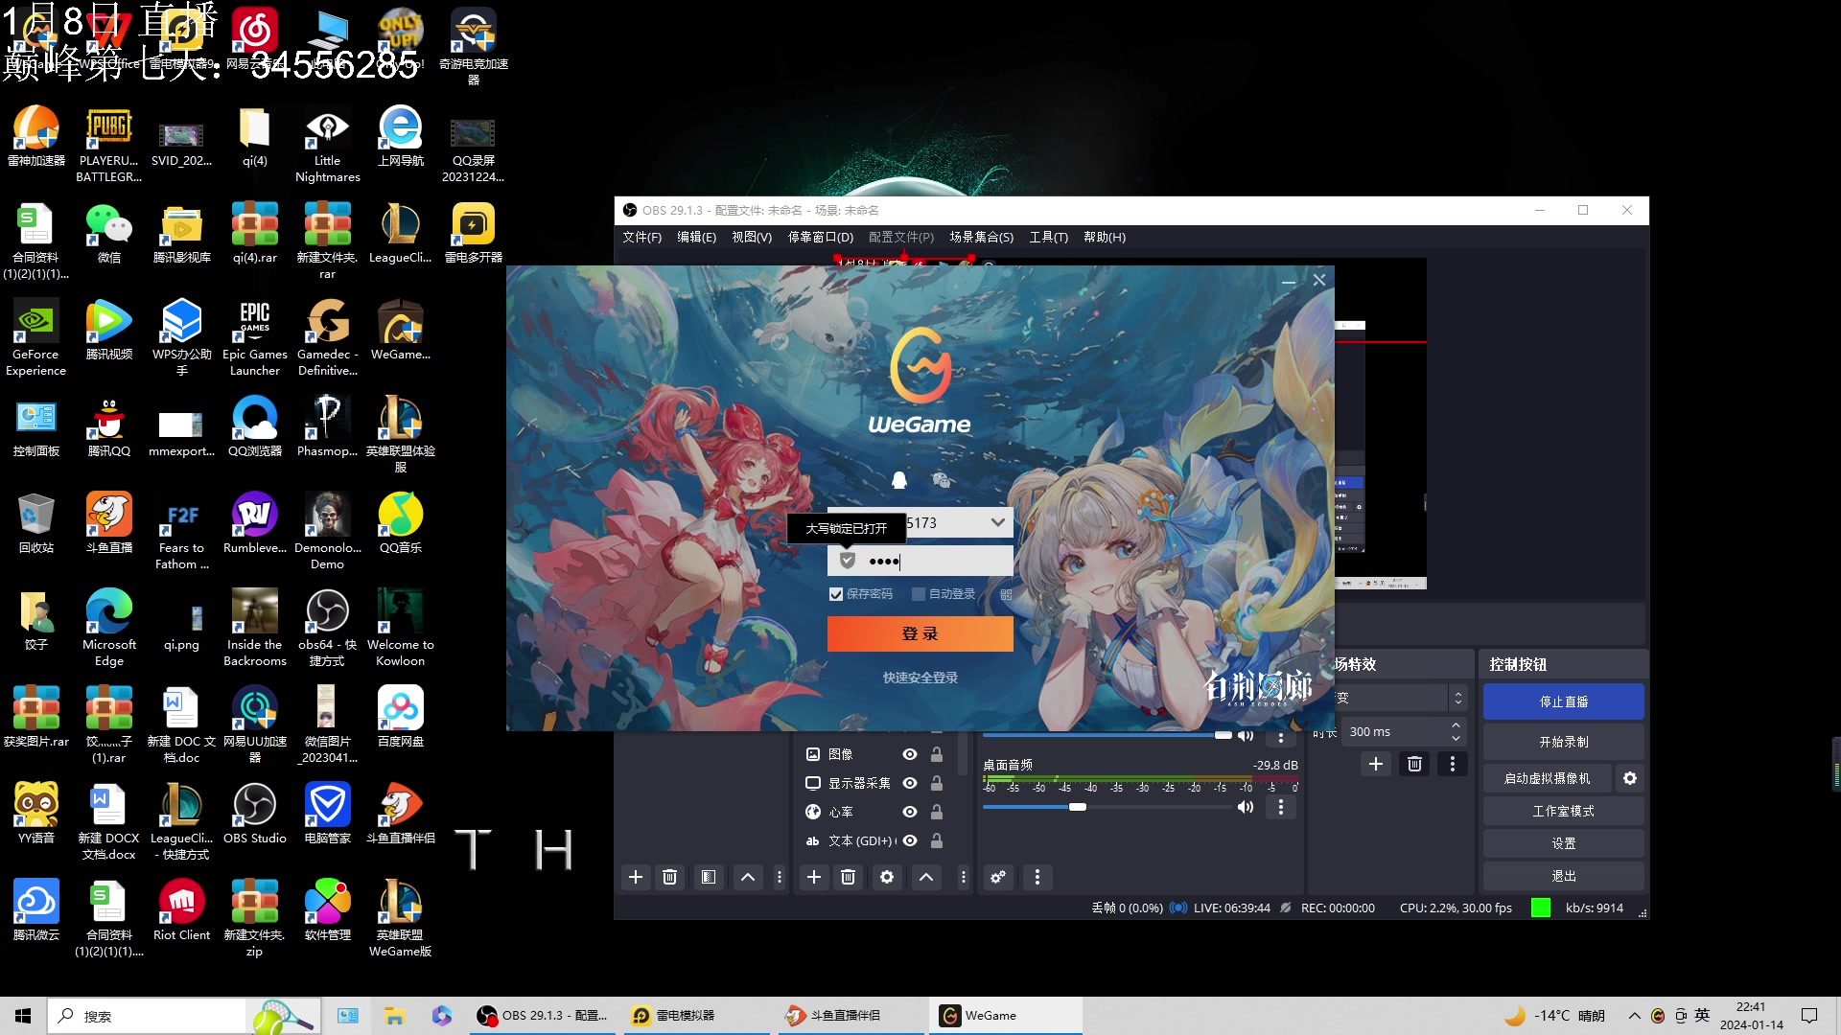This screenshot has height=1035, width=1841.
Task: Click the orange 登录 button
Action: point(920,633)
